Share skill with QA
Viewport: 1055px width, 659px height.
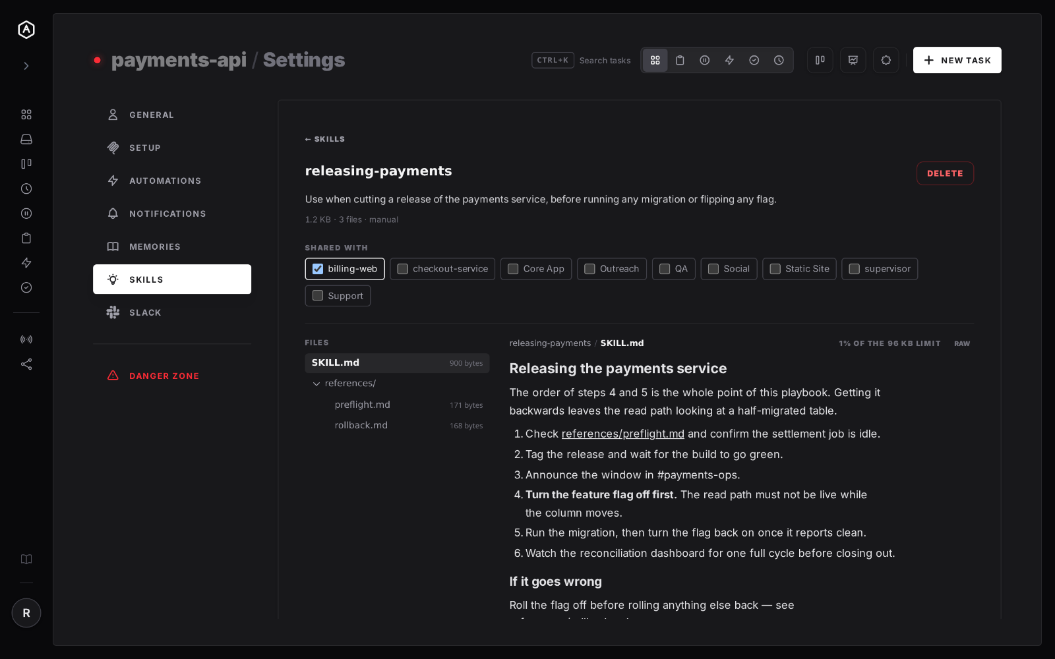click(674, 269)
